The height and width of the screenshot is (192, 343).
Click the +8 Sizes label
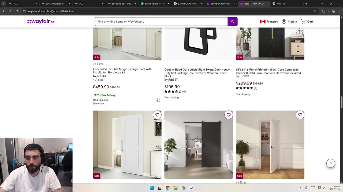click(98, 64)
